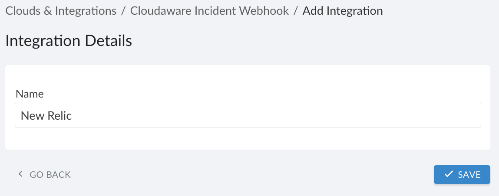499x196 pixels.
Task: Click slash separator before Add Integration
Action: point(296,11)
